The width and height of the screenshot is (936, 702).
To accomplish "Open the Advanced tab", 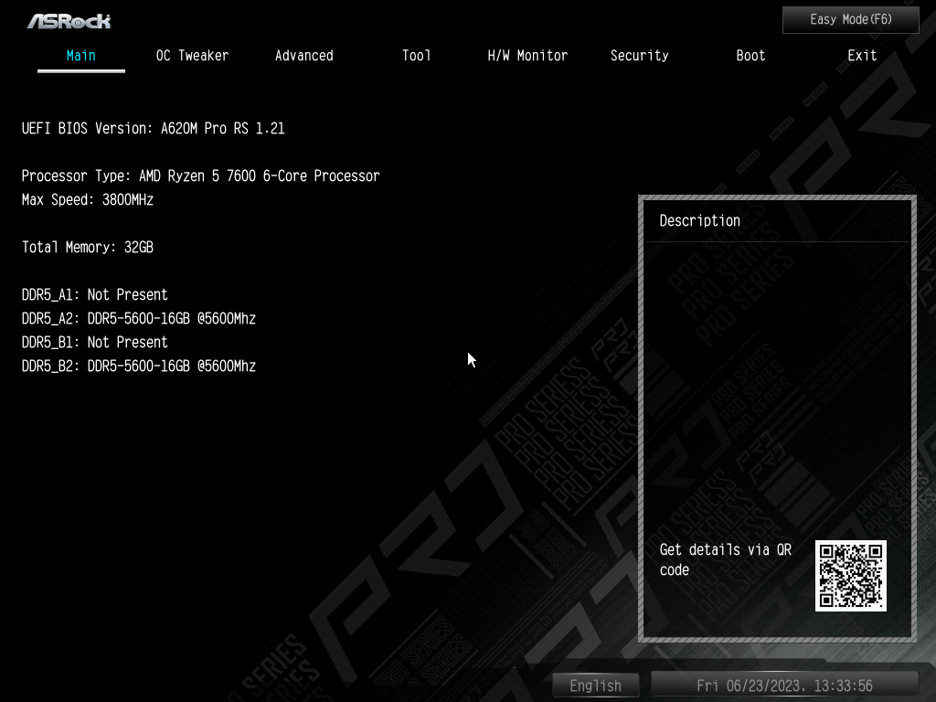I will 303,56.
